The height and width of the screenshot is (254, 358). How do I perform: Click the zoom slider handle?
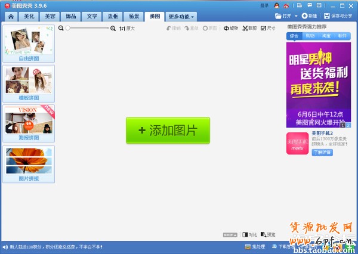pos(68,28)
